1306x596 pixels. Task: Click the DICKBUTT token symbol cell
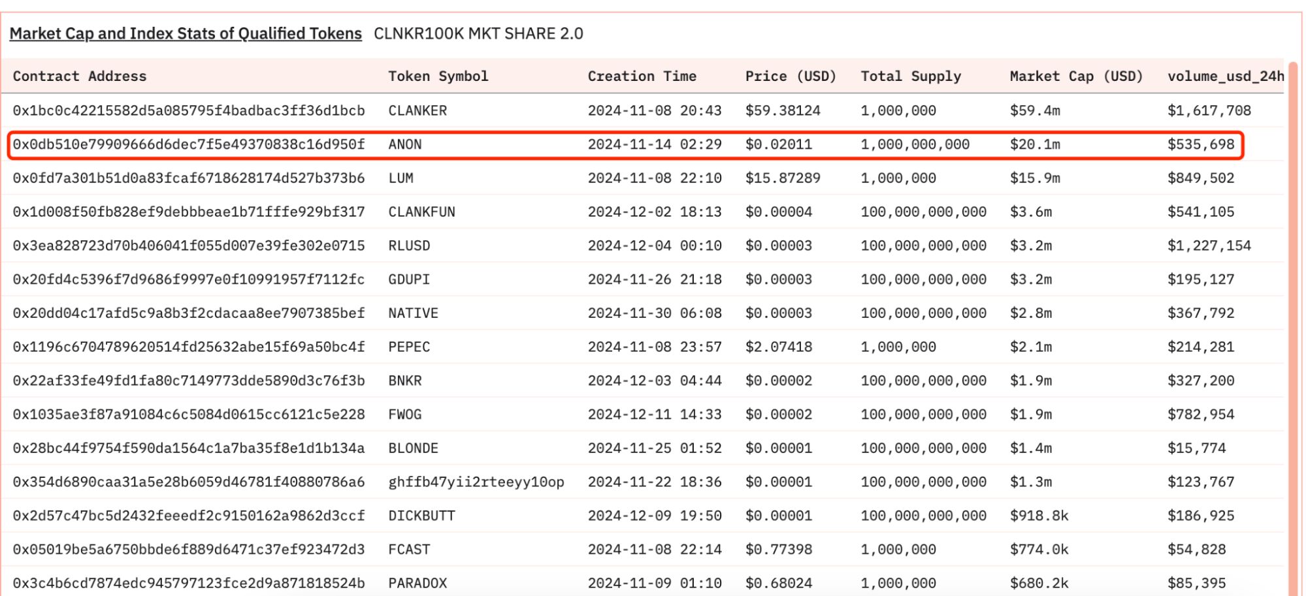click(x=421, y=516)
